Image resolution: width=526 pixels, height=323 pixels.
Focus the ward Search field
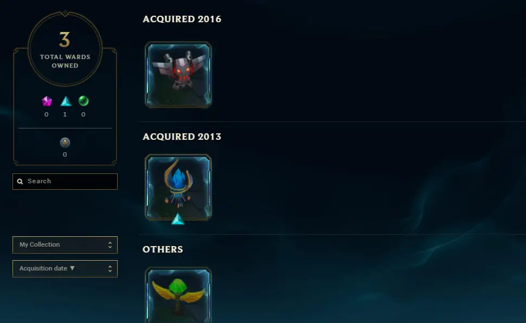(x=65, y=182)
